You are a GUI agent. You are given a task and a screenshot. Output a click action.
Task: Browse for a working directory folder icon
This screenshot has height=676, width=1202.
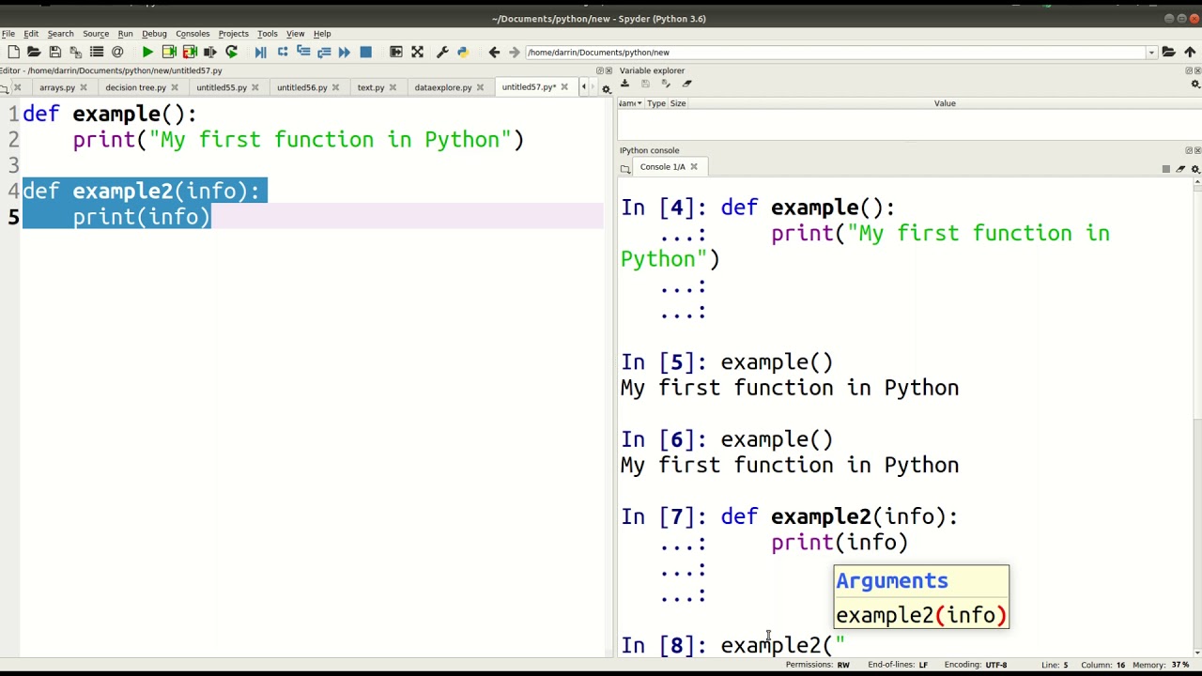coord(1169,53)
